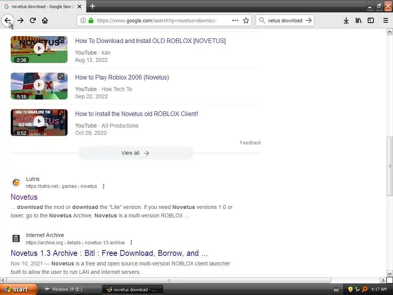393x295 pixels.
Task: Click the Internet Archive favicon
Action: 16,238
